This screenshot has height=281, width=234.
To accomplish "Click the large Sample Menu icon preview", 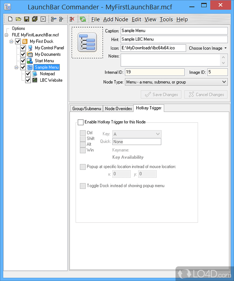I will coord(87,42).
